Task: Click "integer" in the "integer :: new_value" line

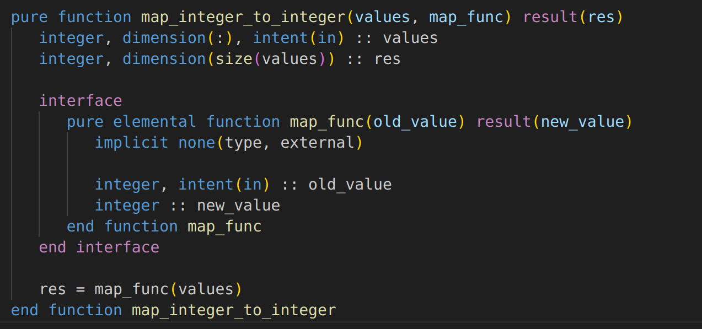Action: [127, 206]
